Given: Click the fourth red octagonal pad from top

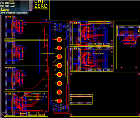Looking at the screenshot, I should 59,66.
